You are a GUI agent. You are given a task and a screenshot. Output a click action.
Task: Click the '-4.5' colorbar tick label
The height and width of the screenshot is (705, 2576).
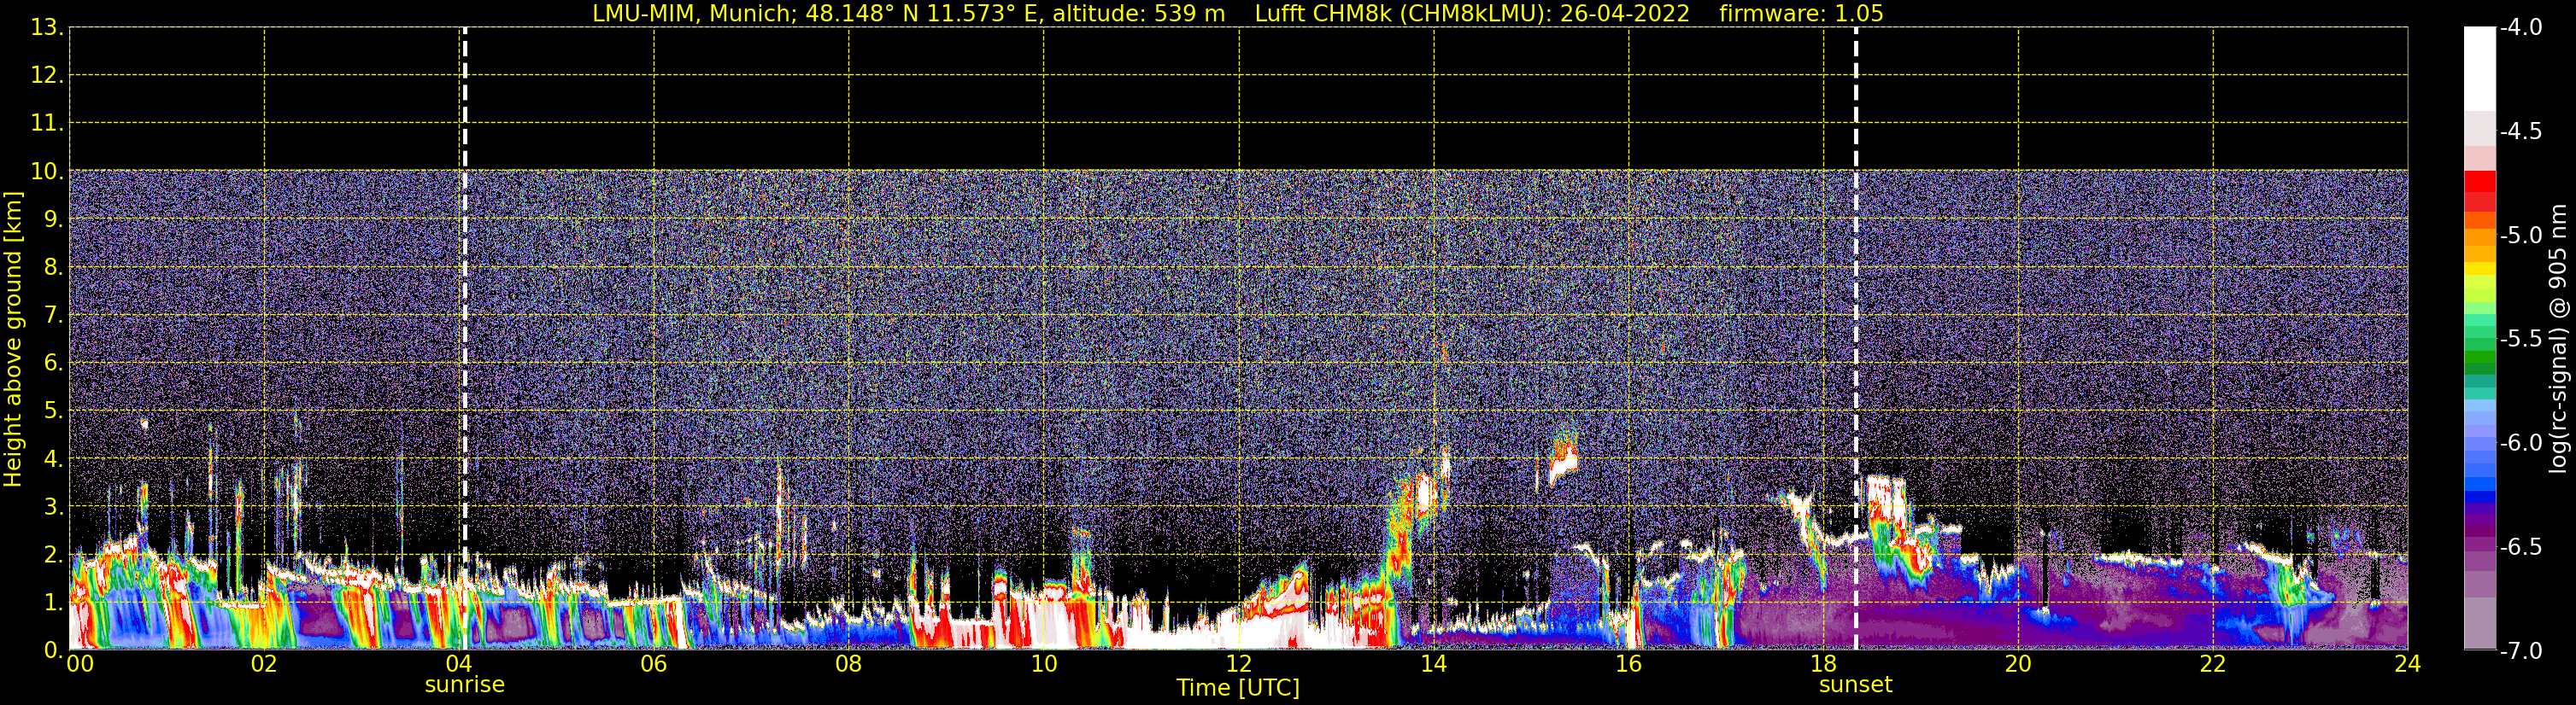[2521, 131]
